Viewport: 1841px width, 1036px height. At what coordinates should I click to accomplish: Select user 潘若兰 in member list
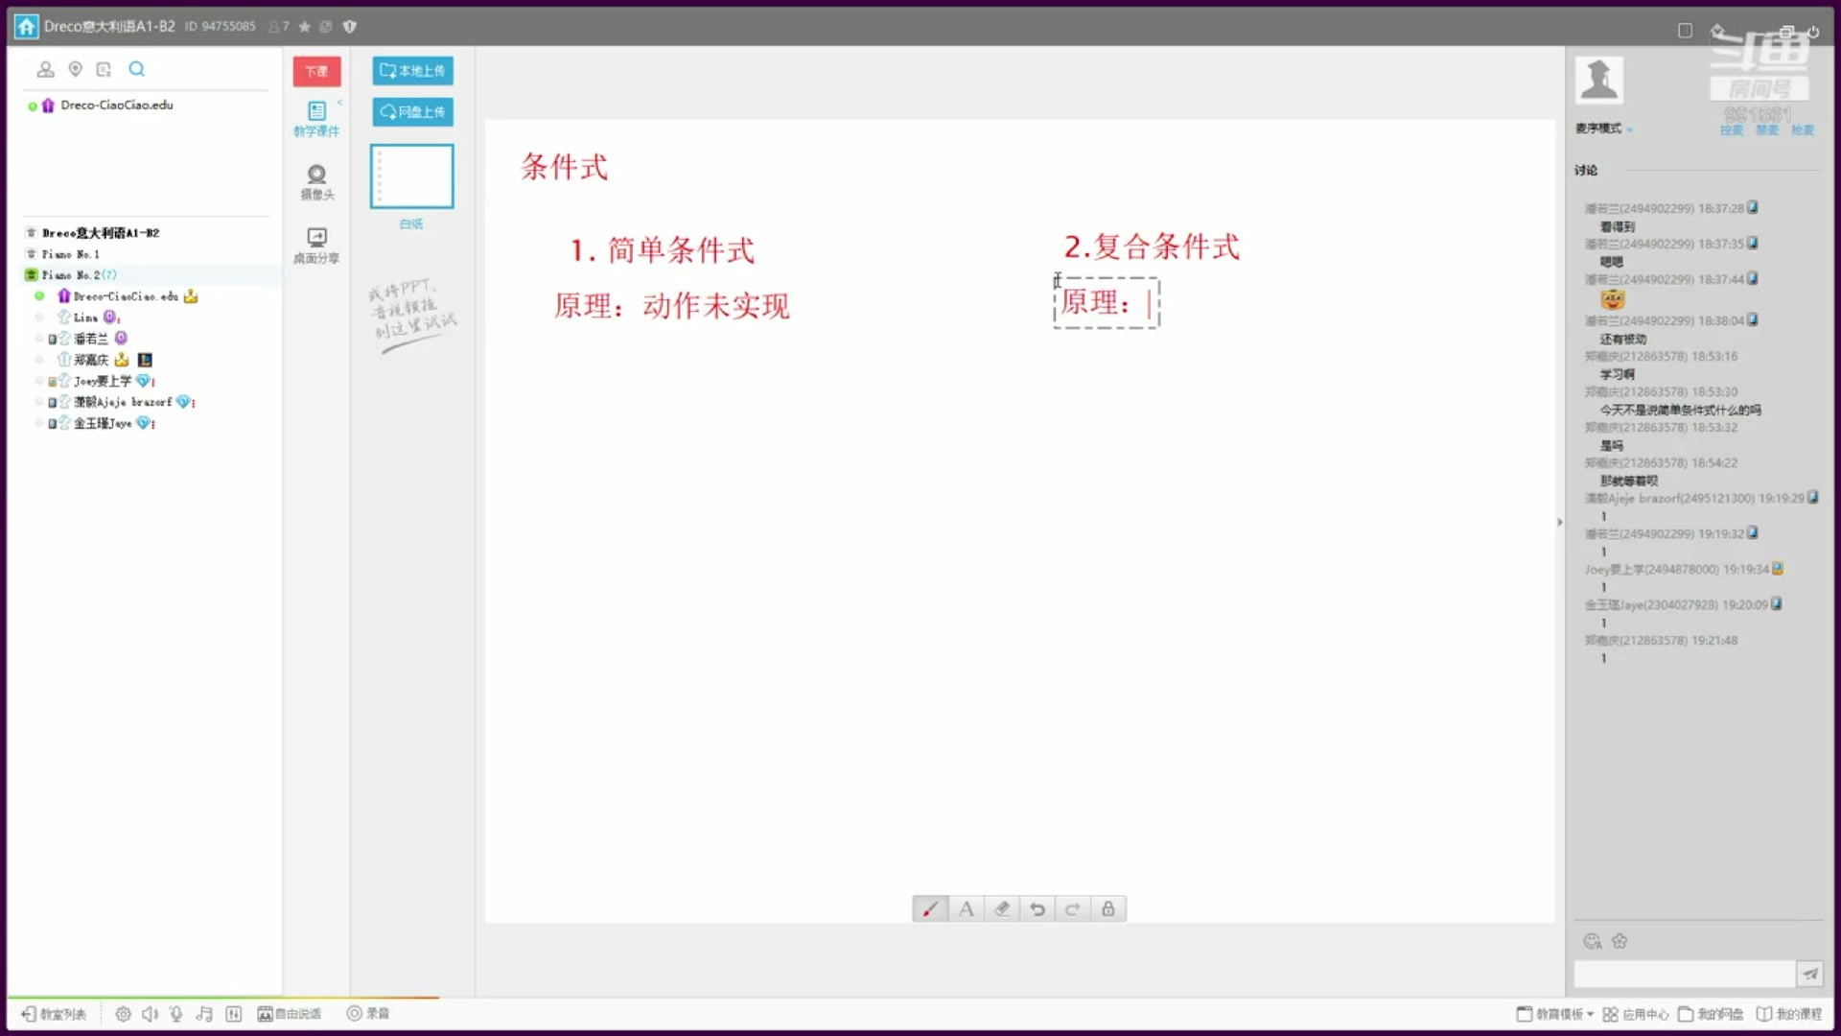coord(91,339)
